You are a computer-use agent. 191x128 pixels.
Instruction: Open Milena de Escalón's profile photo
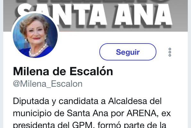(x=35, y=35)
